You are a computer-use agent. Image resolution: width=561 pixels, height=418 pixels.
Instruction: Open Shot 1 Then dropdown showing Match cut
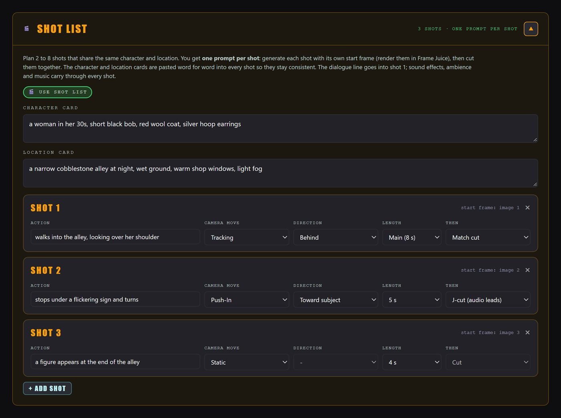[x=488, y=237]
